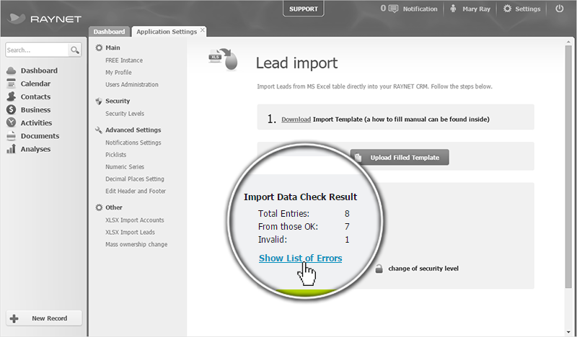Click the Lead import heading
The image size is (577, 337).
point(296,63)
